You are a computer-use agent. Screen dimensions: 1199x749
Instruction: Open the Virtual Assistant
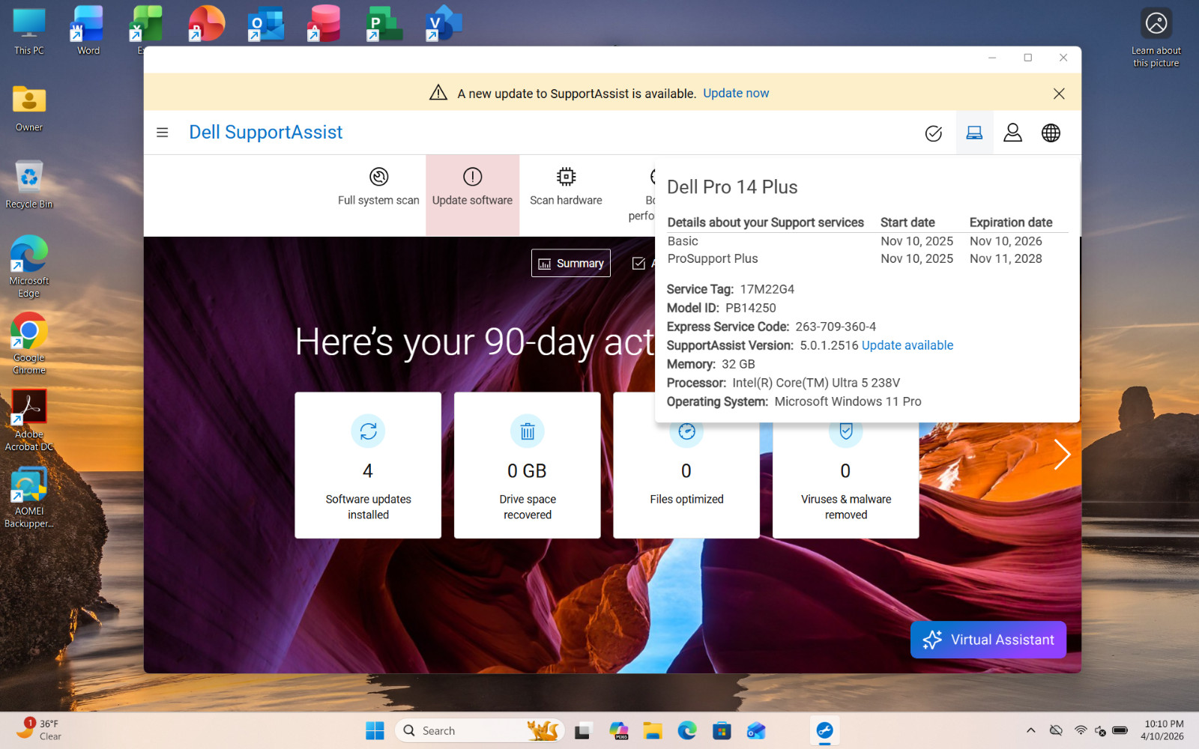988,640
